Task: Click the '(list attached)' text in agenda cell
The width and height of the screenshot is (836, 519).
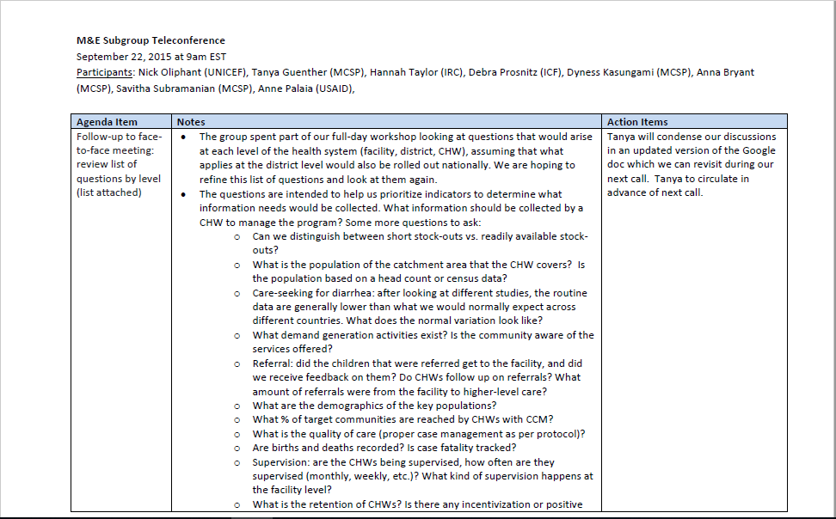Action: [108, 192]
